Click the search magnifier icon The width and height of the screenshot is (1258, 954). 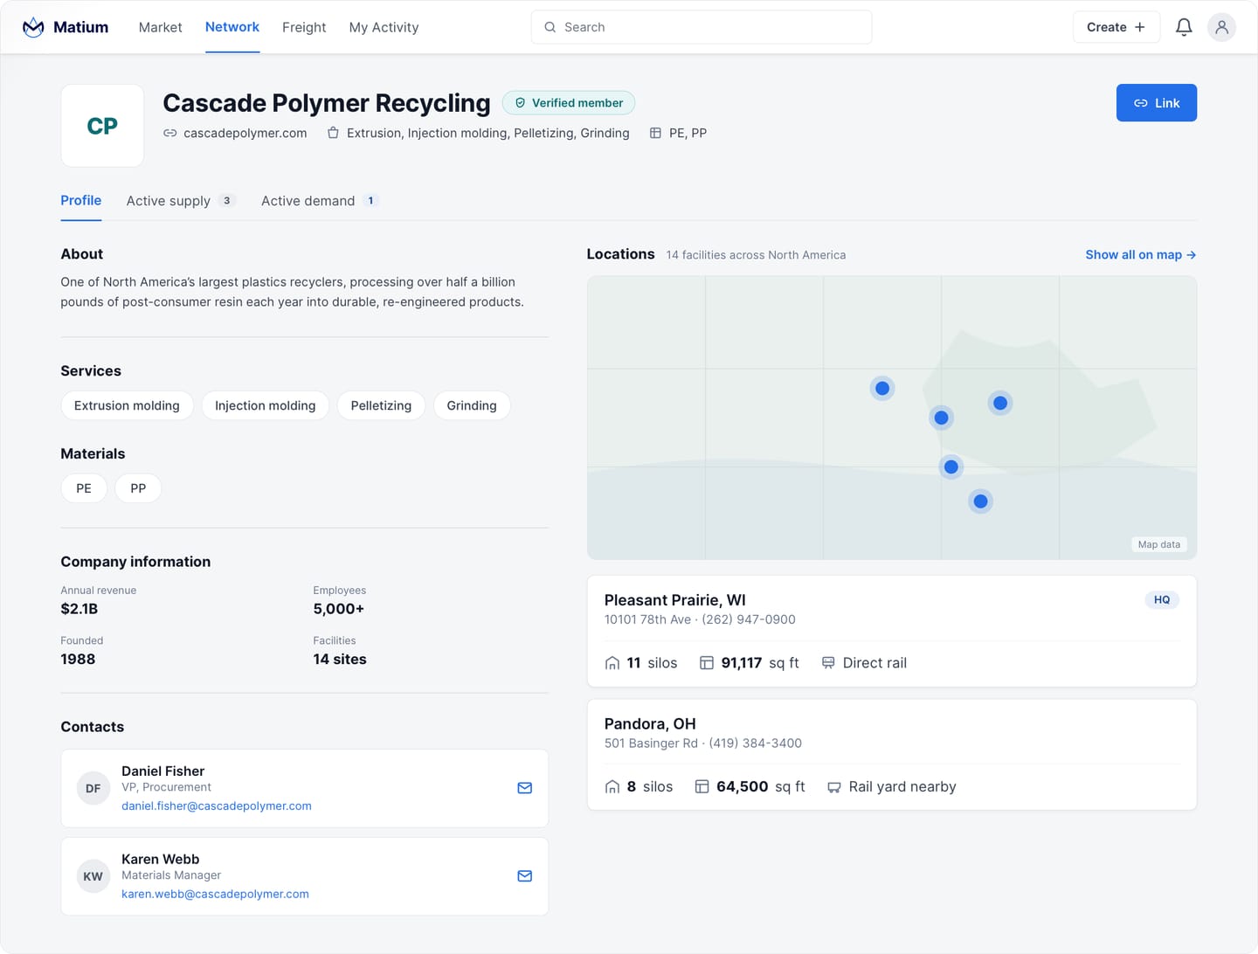(x=550, y=27)
